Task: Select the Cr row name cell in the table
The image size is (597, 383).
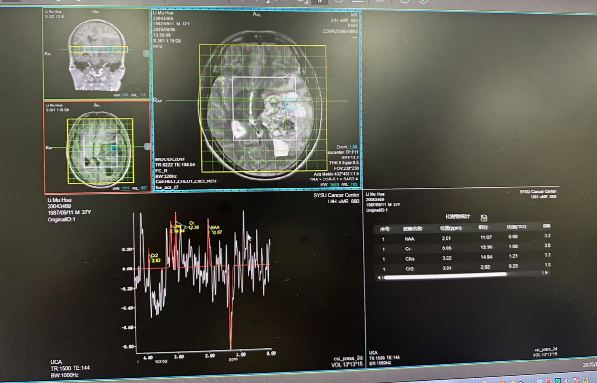Action: 408,249
